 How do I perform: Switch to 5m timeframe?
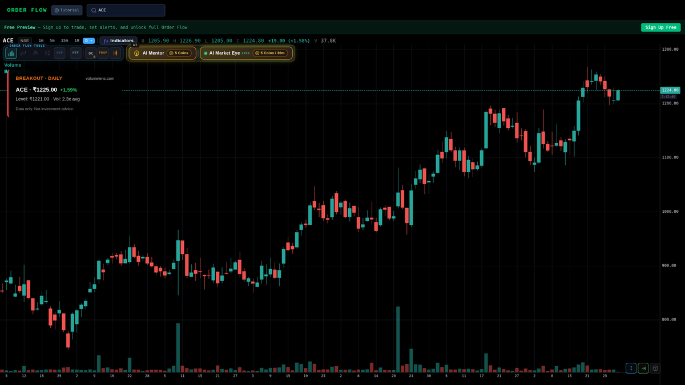coord(52,40)
